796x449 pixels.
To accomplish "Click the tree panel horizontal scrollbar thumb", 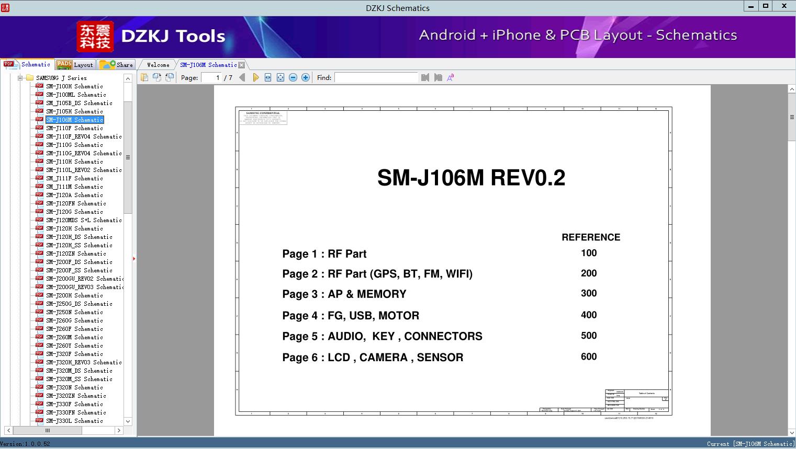I will pyautogui.click(x=47, y=431).
